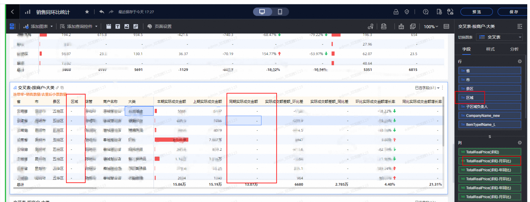This screenshot has width=530, height=202.
Task: Undo the last dashboard edit
Action: coord(102,12)
